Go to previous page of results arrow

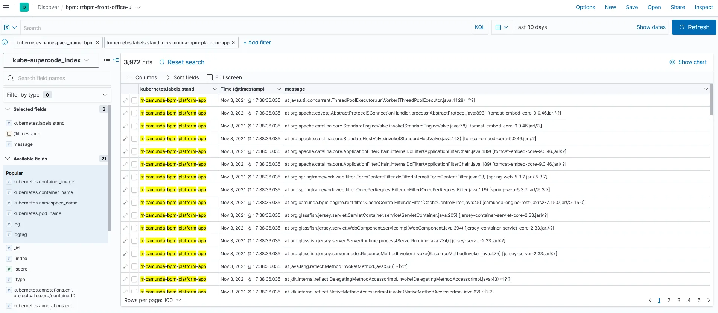(x=650, y=300)
